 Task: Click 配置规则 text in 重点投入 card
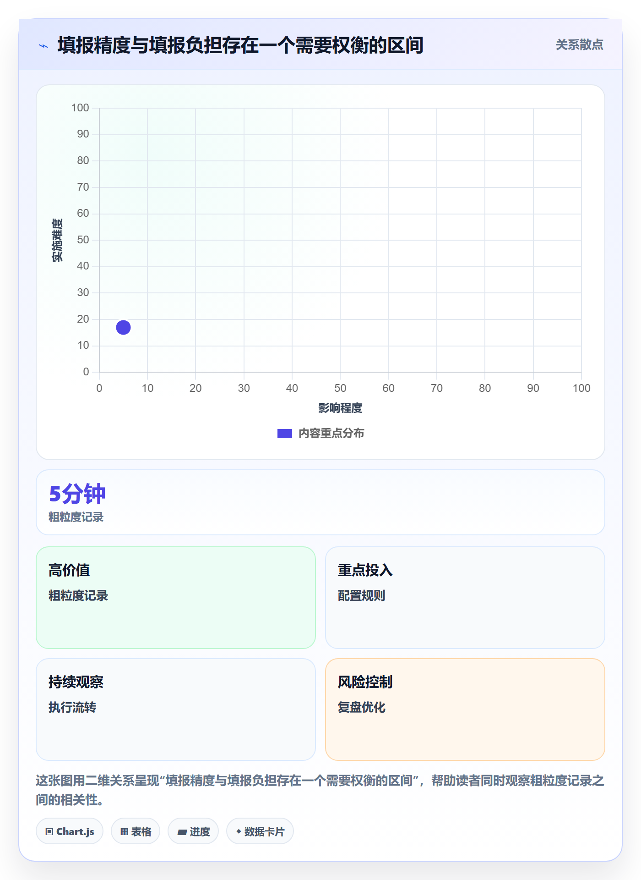(361, 595)
